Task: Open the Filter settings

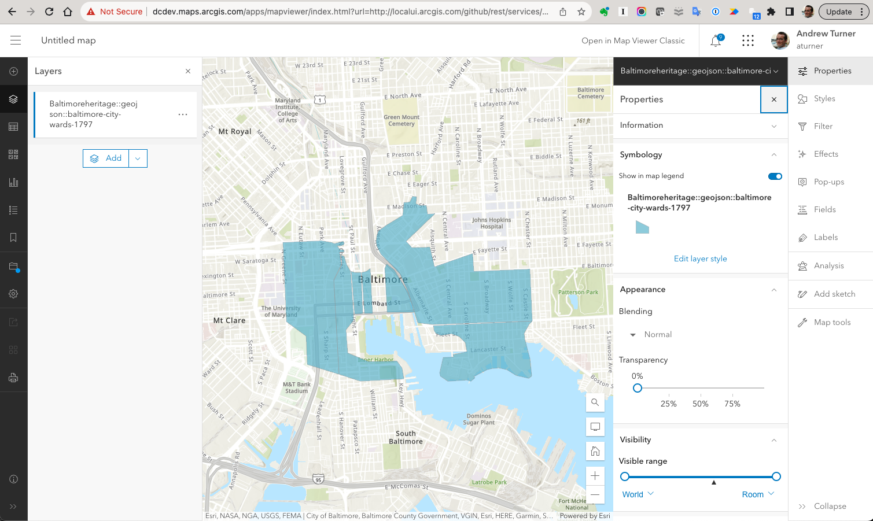Action: (x=822, y=126)
